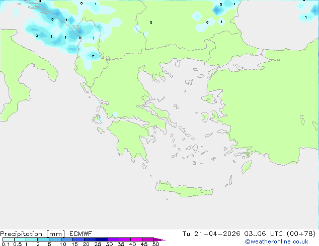319x246 pixels.
Task: Click the legend label '45'
Action: [x=144, y=244]
